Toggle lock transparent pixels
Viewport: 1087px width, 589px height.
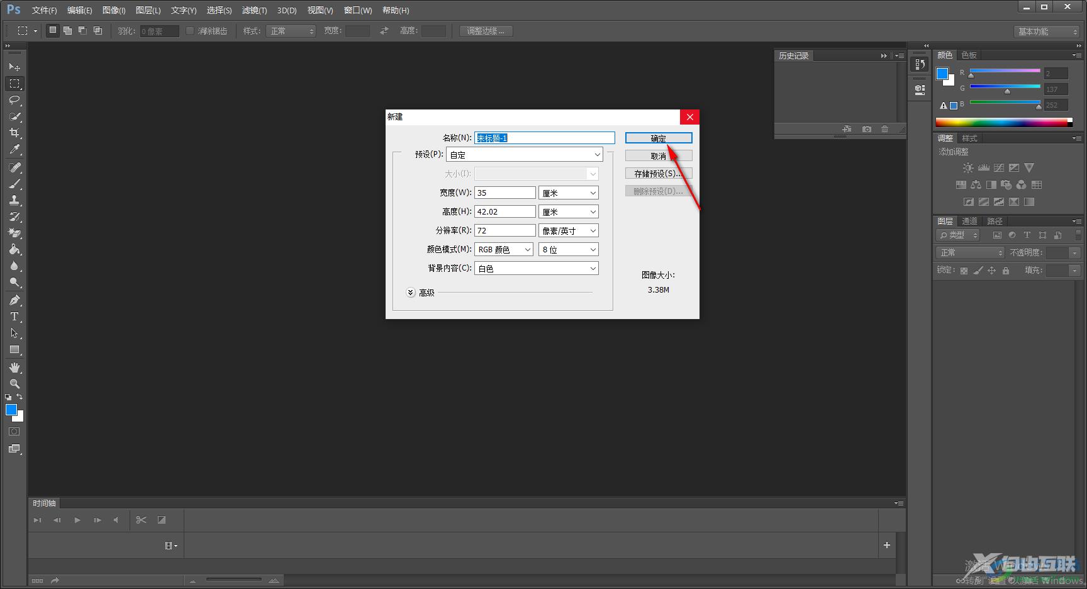[x=964, y=271]
